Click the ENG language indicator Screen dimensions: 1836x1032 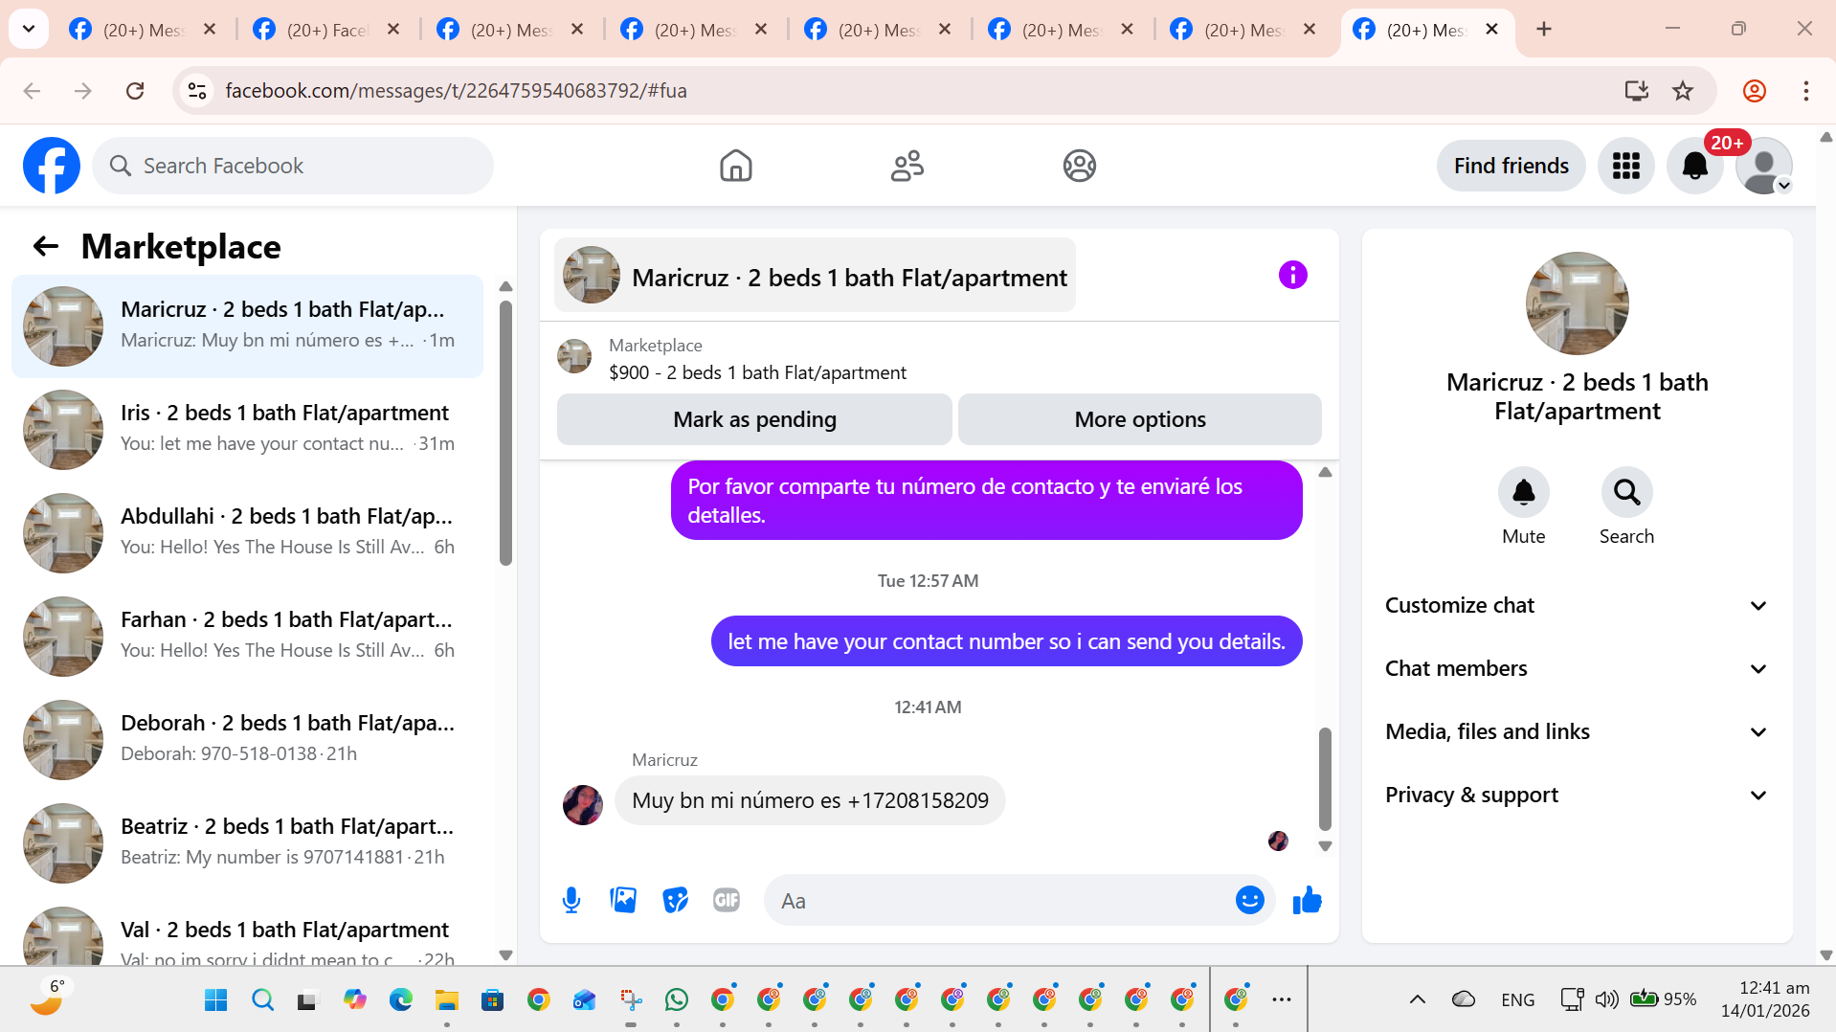coord(1517,999)
